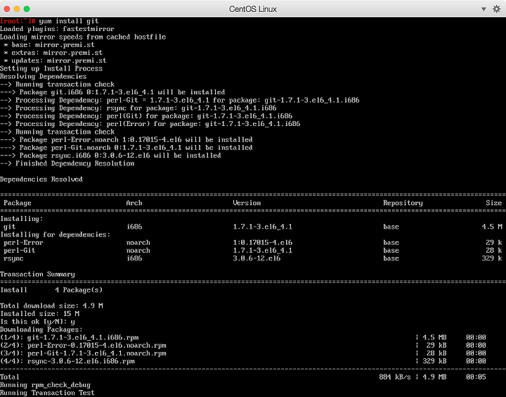506x397 pixels.
Task: Click 'Package perl-Error.noarch' will be installed line
Action: click(126, 140)
